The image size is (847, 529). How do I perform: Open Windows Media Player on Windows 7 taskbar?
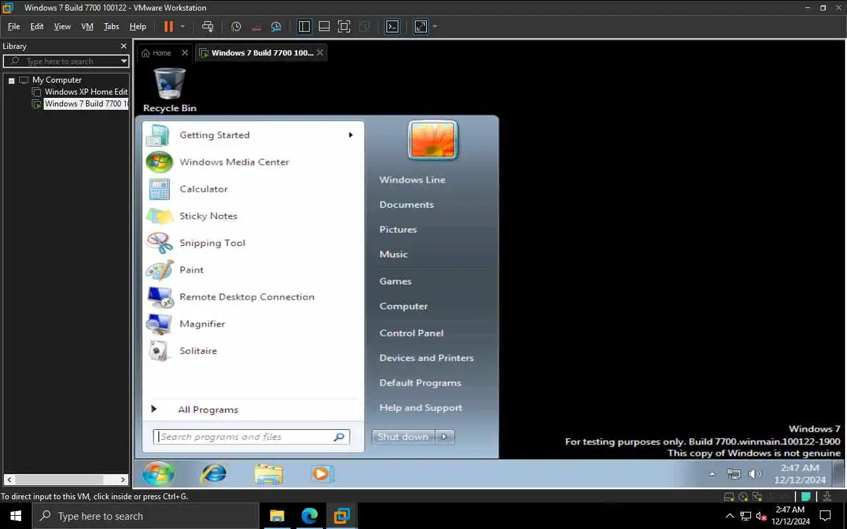point(322,473)
